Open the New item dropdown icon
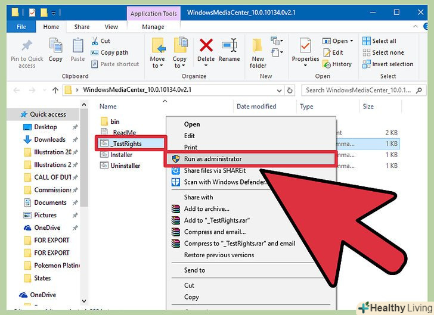 [x=277, y=41]
